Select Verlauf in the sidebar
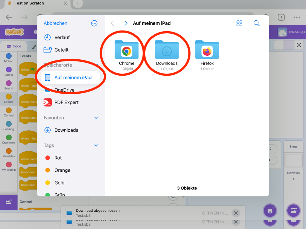 (62, 37)
